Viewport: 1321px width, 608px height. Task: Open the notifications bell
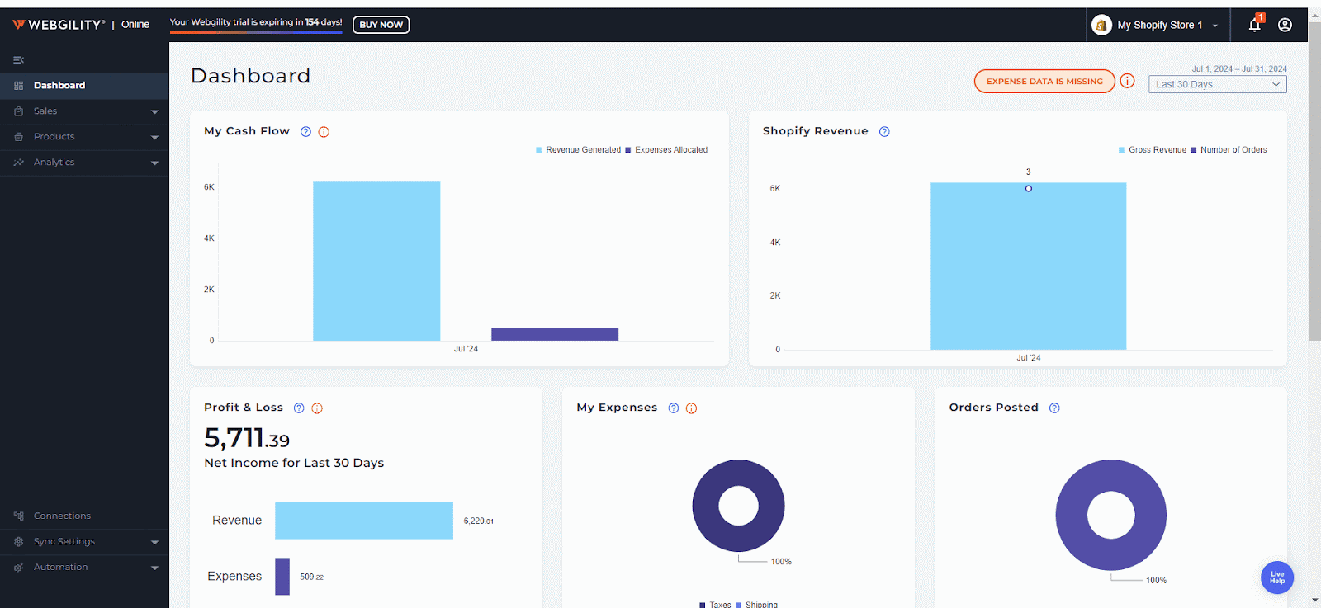pyautogui.click(x=1254, y=25)
